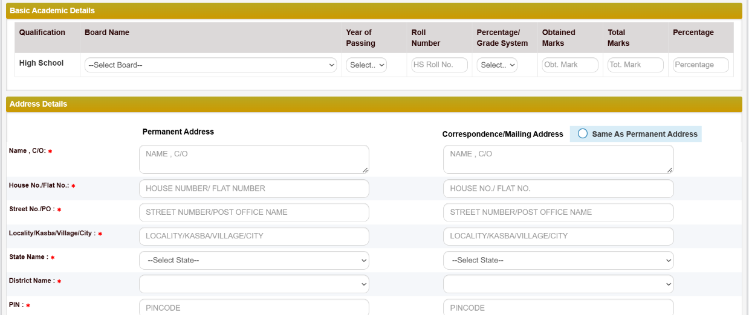This screenshot has height=315, width=749.
Task: Click the Basic Academic Details section header
Action: coord(374,11)
